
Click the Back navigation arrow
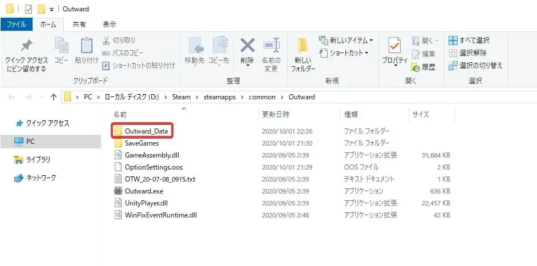point(11,97)
